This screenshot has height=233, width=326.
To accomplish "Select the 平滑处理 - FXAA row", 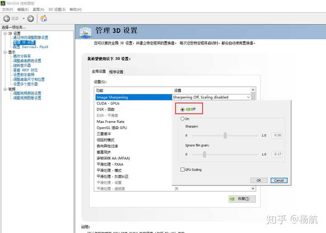I will [x=134, y=164].
